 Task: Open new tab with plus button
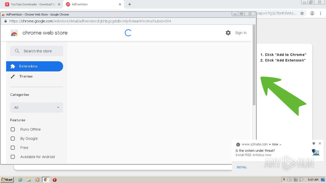(130, 4)
